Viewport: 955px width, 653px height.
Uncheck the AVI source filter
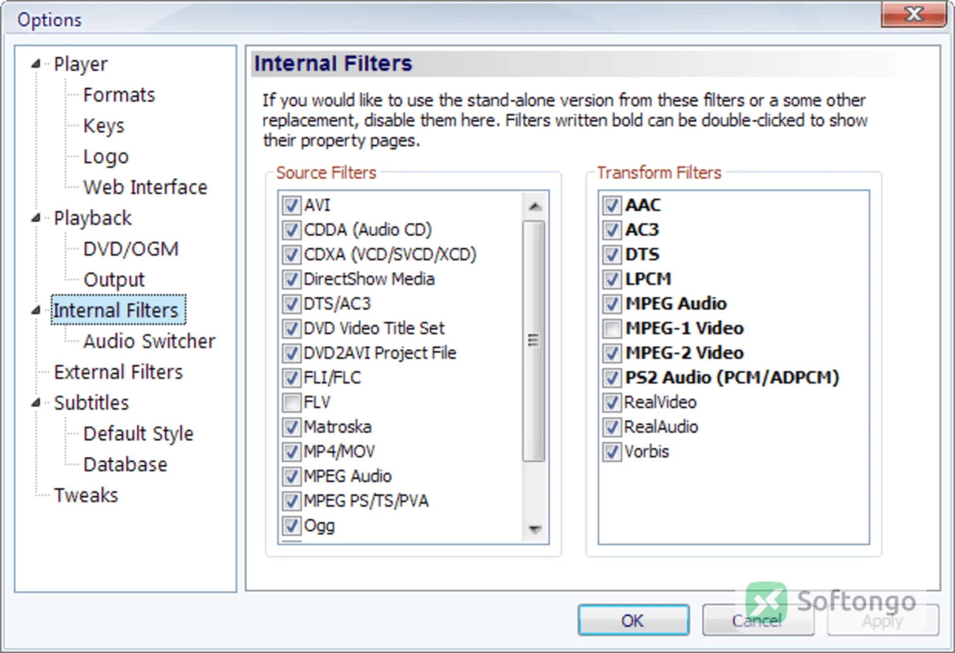[291, 205]
